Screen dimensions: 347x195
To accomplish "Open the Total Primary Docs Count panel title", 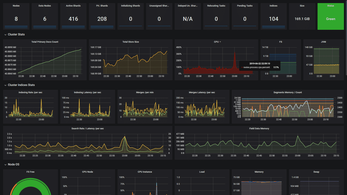I will [45, 42].
